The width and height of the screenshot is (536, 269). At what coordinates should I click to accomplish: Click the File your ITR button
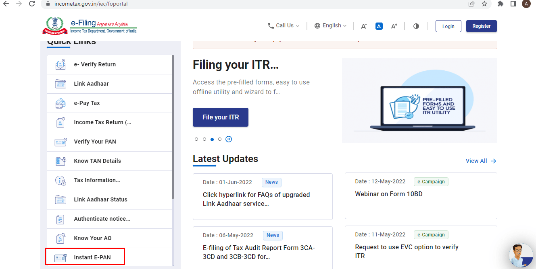221,117
